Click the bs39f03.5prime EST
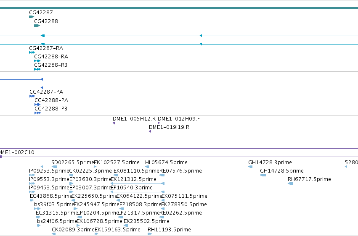 [54, 205]
